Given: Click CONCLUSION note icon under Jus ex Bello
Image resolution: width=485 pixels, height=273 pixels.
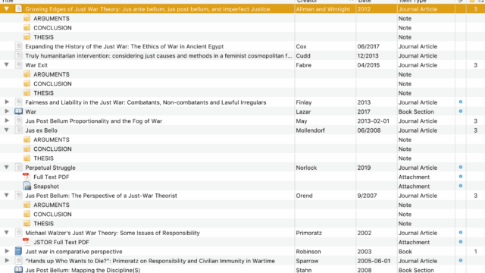Looking at the screenshot, I should [27, 149].
